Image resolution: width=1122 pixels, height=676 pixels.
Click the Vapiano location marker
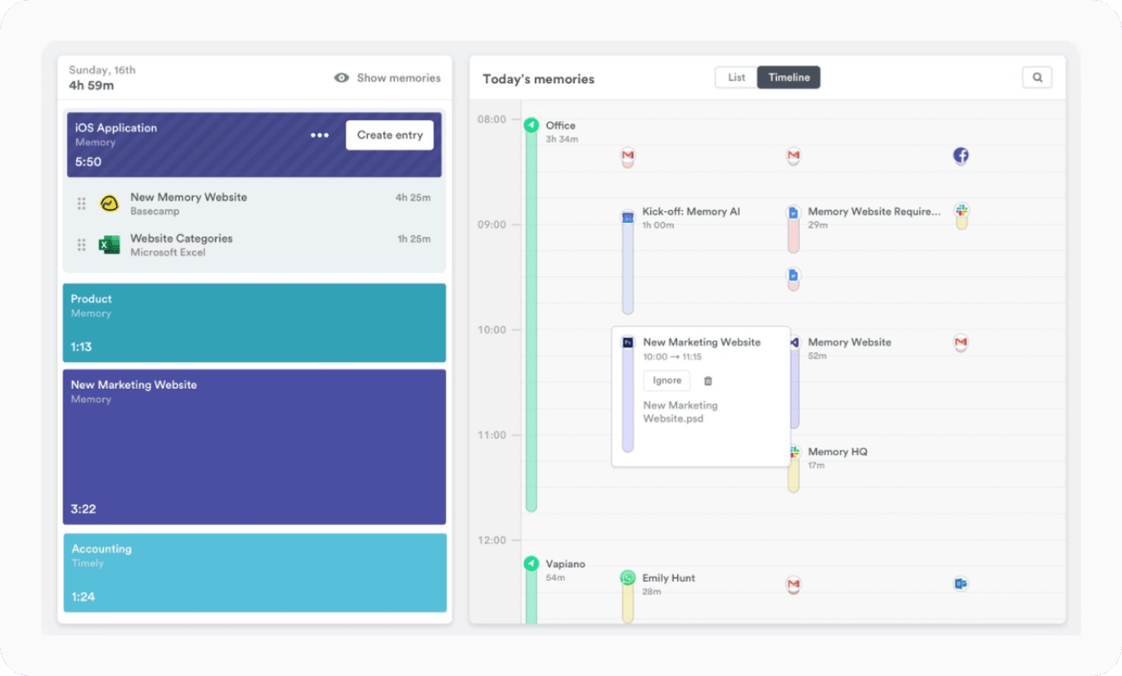531,564
